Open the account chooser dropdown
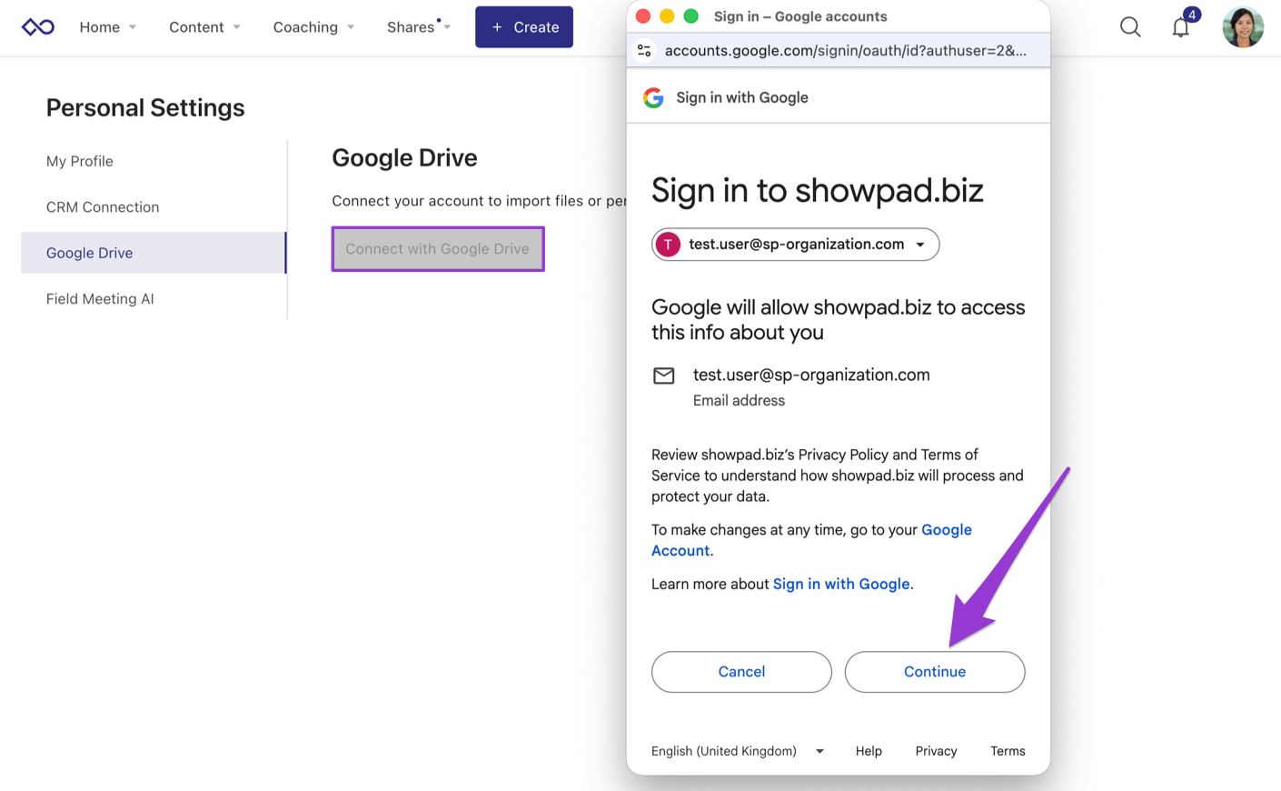This screenshot has width=1281, height=791. 795,245
